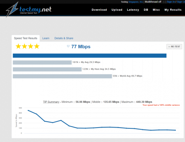
Task: Click the fourth yellow rating star
Action: click(37, 46)
